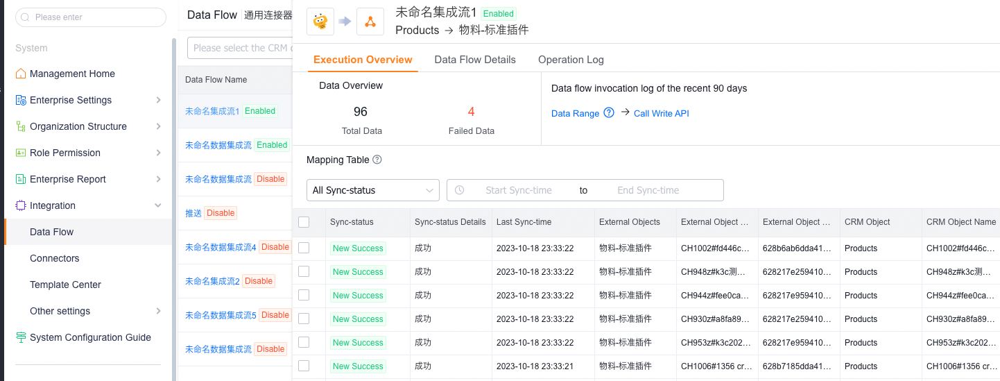Toggle the select-all checkbox in table header
The width and height of the screenshot is (1000, 381).
click(x=304, y=222)
